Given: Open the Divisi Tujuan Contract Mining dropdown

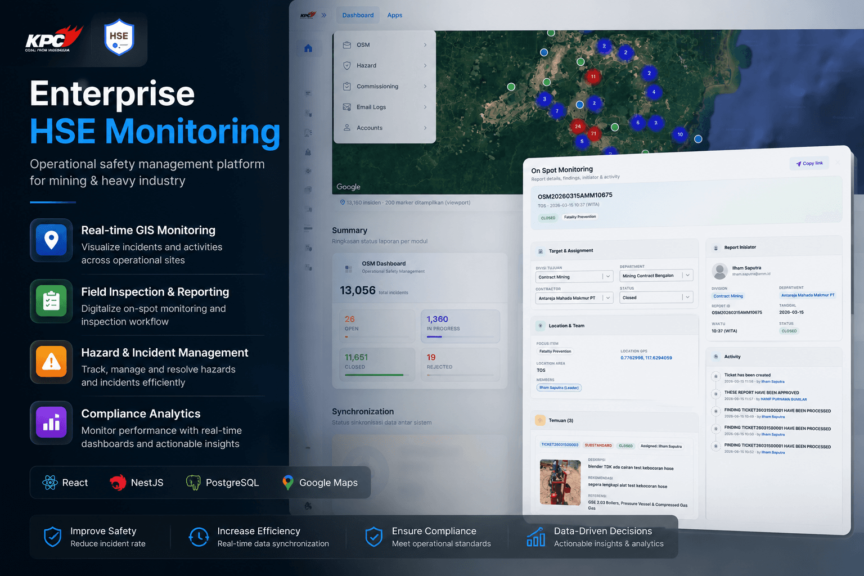Looking at the screenshot, I should 574,277.
